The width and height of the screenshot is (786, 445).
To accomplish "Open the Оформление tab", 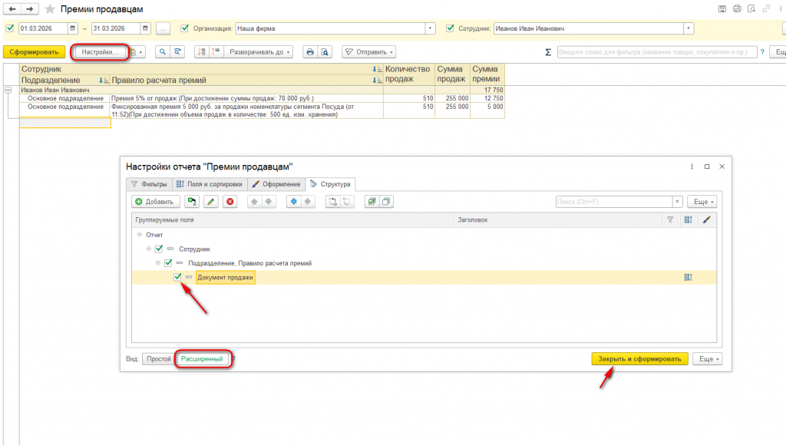I will (x=276, y=184).
